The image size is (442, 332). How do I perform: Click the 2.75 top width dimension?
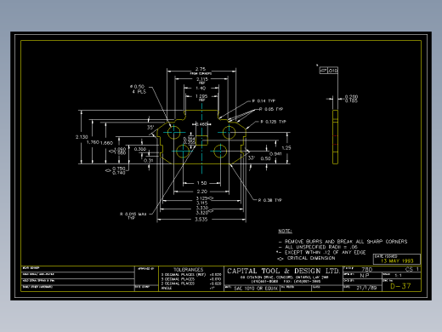coord(201,69)
